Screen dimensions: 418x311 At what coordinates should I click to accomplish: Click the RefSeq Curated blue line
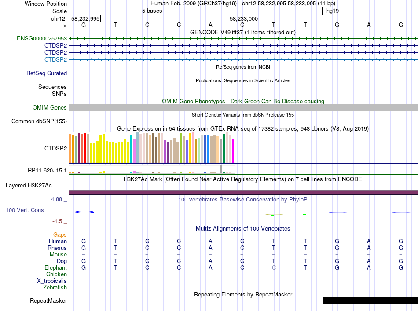coord(243,73)
